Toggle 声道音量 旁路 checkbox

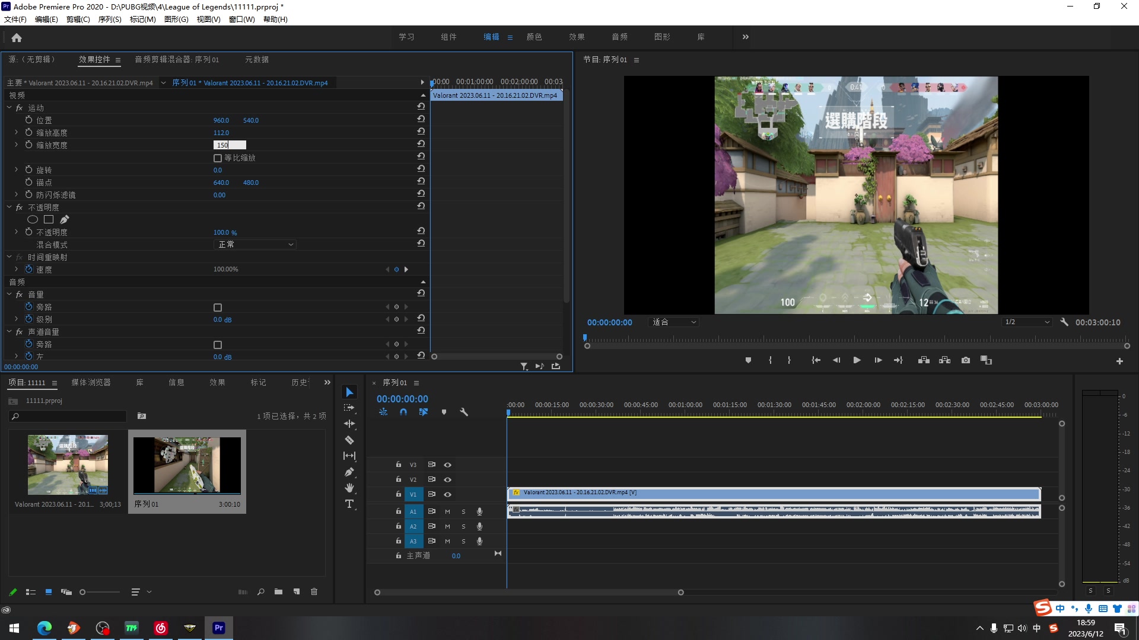(x=218, y=345)
